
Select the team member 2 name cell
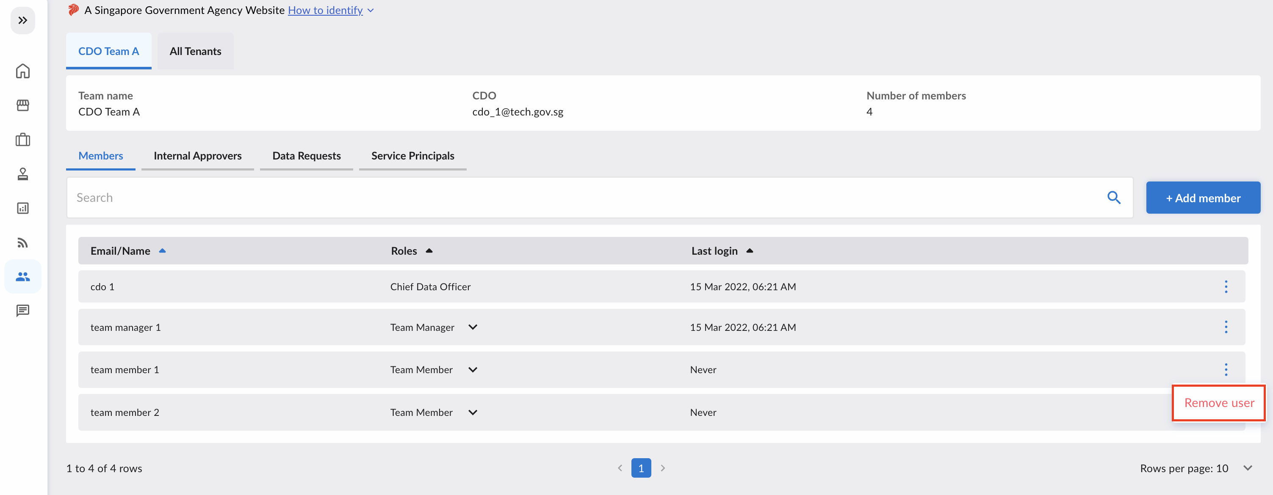tap(125, 412)
